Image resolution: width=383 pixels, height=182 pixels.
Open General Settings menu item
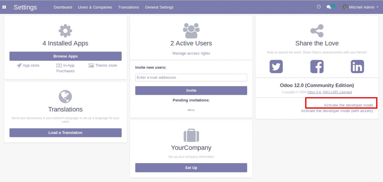(x=159, y=7)
